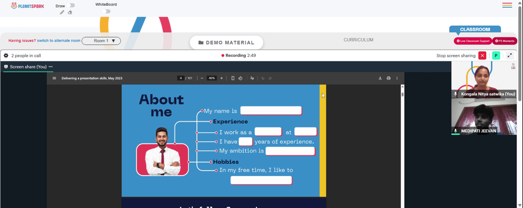Open call settings gear icon
523x208 pixels.
(6, 56)
